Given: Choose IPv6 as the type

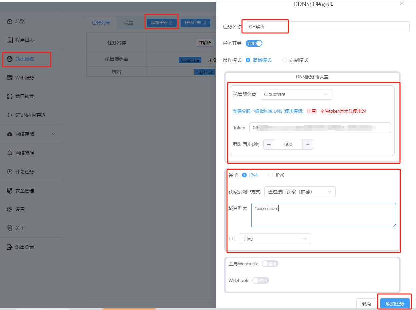Looking at the screenshot, I should pos(271,175).
